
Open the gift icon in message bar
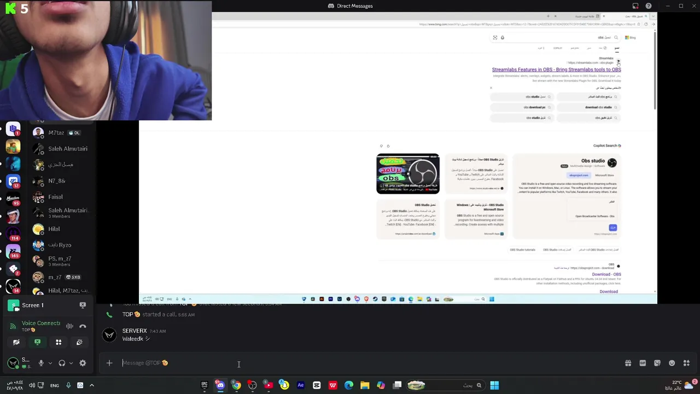click(628, 363)
